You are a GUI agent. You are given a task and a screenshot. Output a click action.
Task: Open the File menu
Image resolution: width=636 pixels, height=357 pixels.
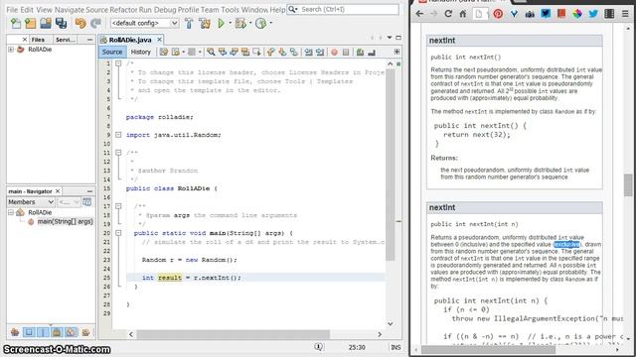pyautogui.click(x=12, y=9)
